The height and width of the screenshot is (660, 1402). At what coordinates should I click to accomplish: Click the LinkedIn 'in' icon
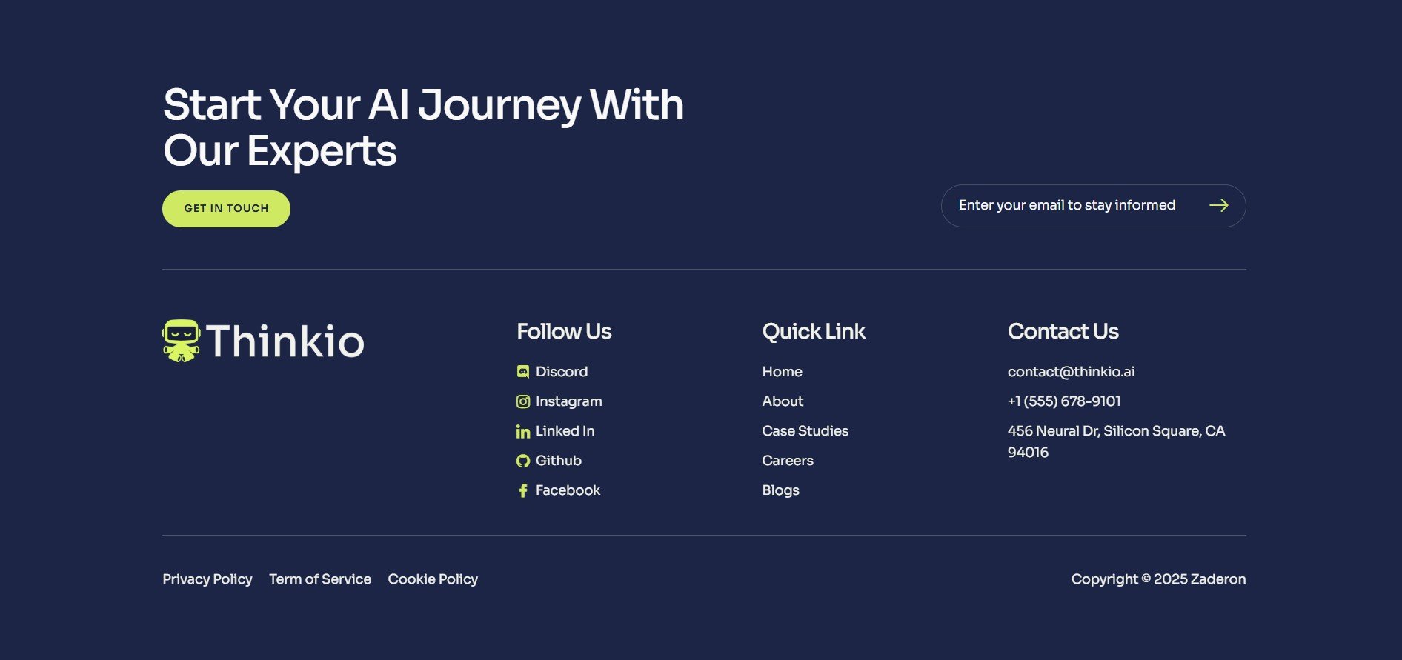[523, 431]
